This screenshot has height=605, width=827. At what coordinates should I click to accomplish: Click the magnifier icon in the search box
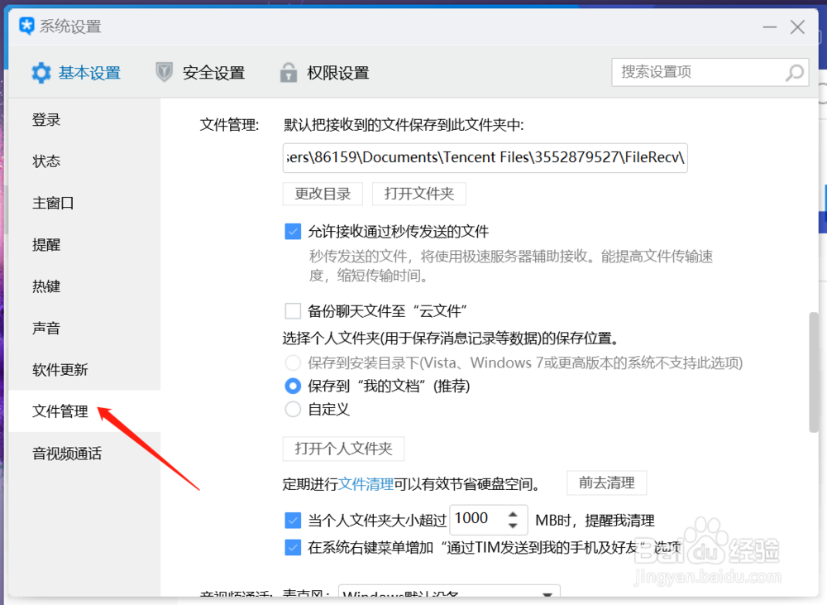[792, 73]
